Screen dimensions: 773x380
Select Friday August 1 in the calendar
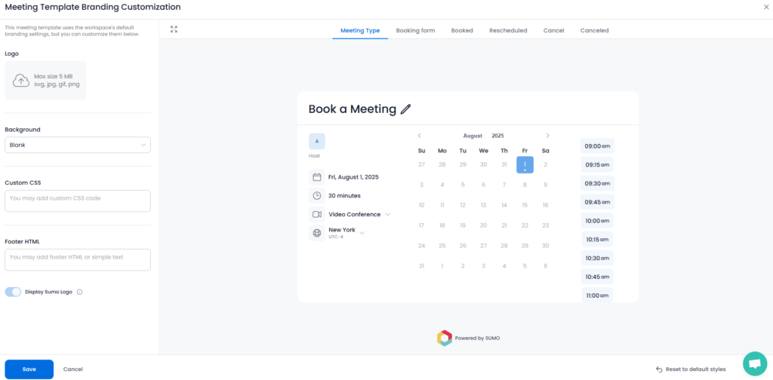[525, 164]
